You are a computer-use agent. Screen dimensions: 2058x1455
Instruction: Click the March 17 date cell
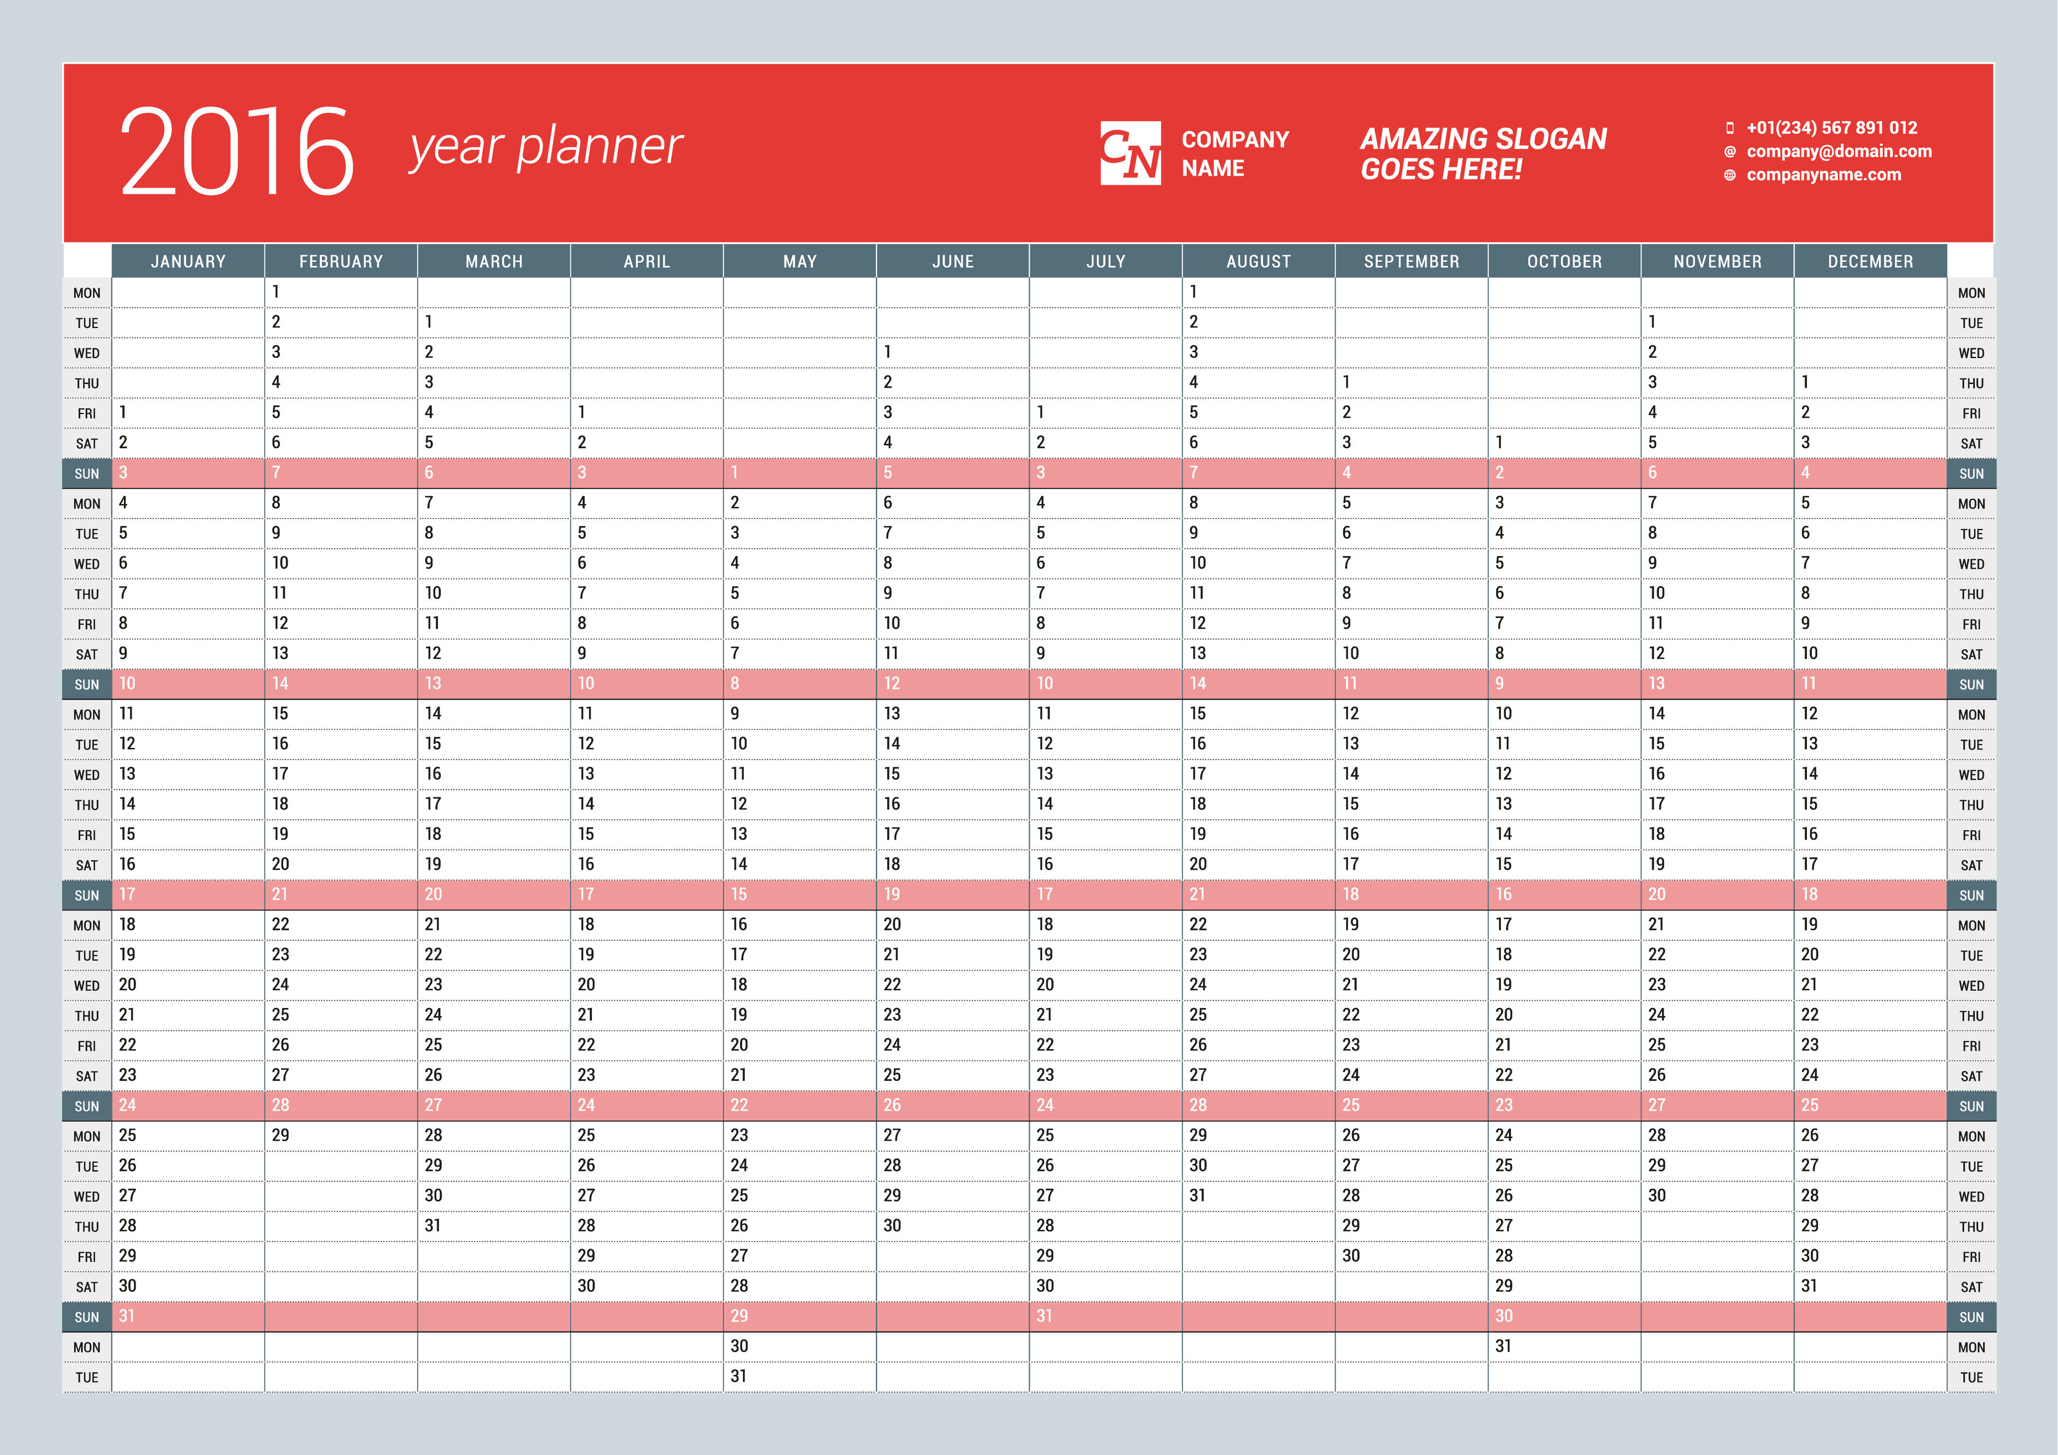click(494, 804)
